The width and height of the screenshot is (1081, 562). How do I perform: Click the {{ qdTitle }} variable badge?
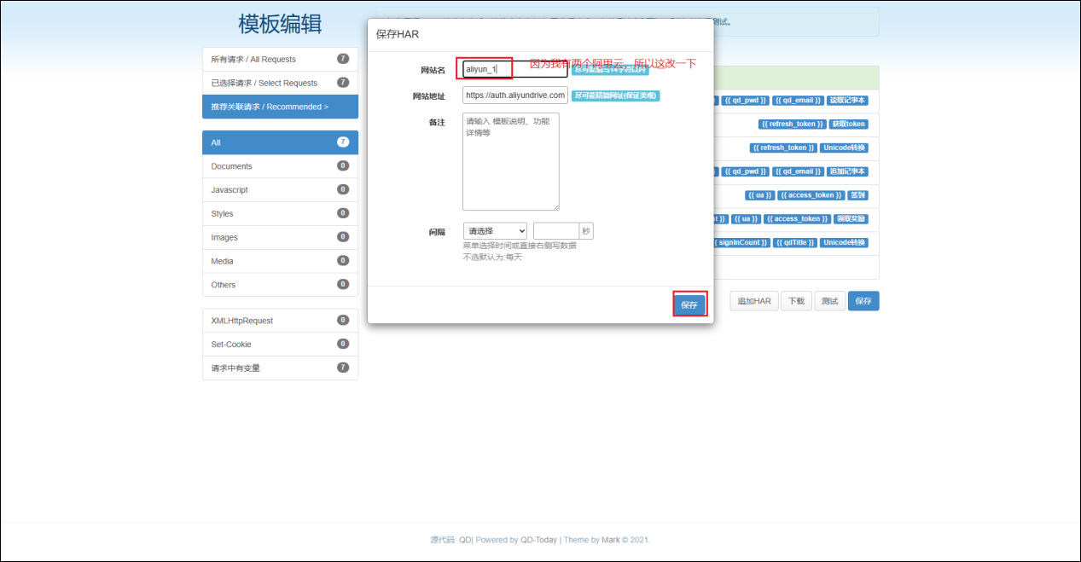point(795,243)
